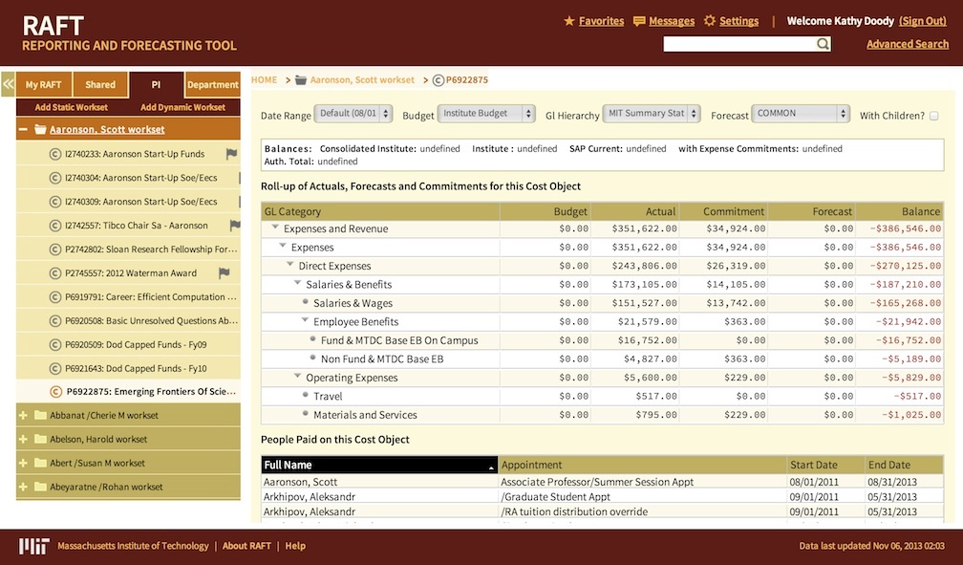Image resolution: width=963 pixels, height=565 pixels.
Task: Click the folder icon of Abelson, Harold workset
Action: 40,439
